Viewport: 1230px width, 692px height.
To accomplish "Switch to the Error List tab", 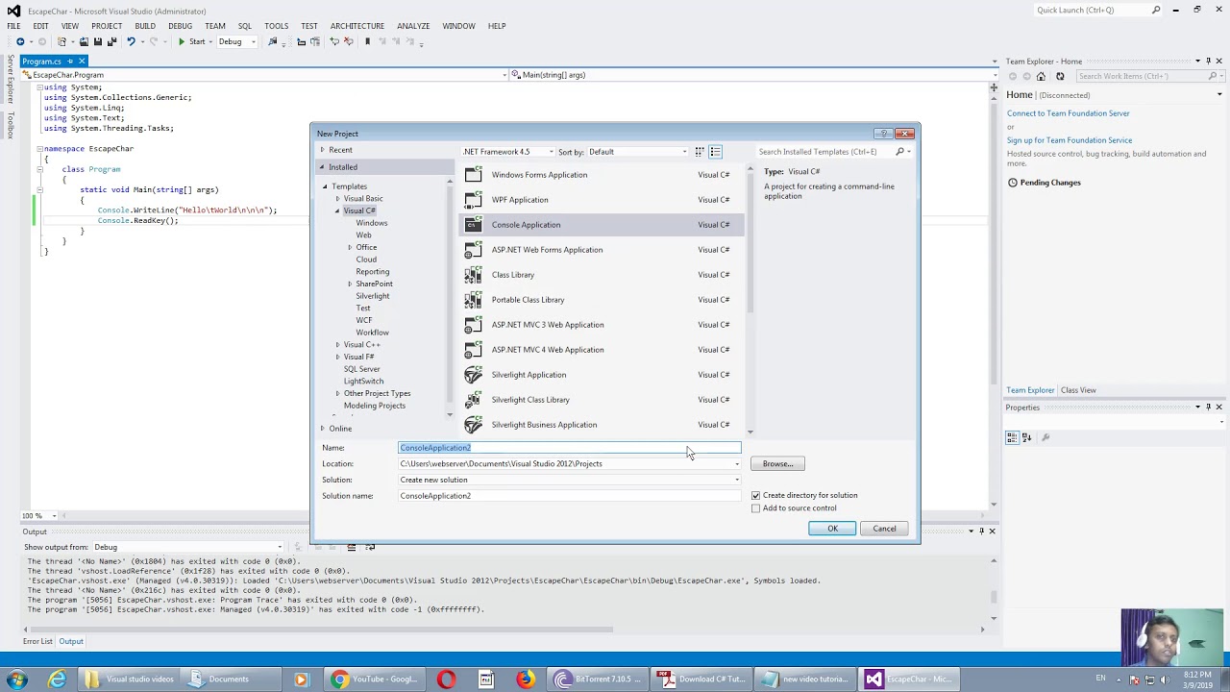I will pos(37,641).
